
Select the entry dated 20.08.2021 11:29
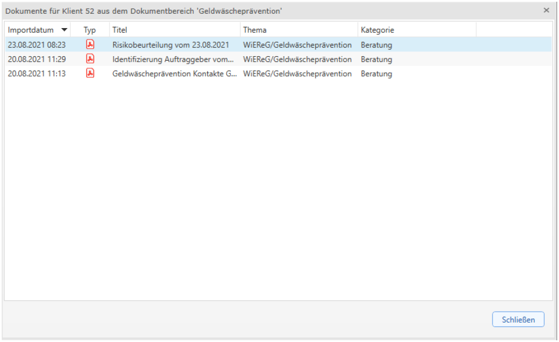[x=37, y=59]
